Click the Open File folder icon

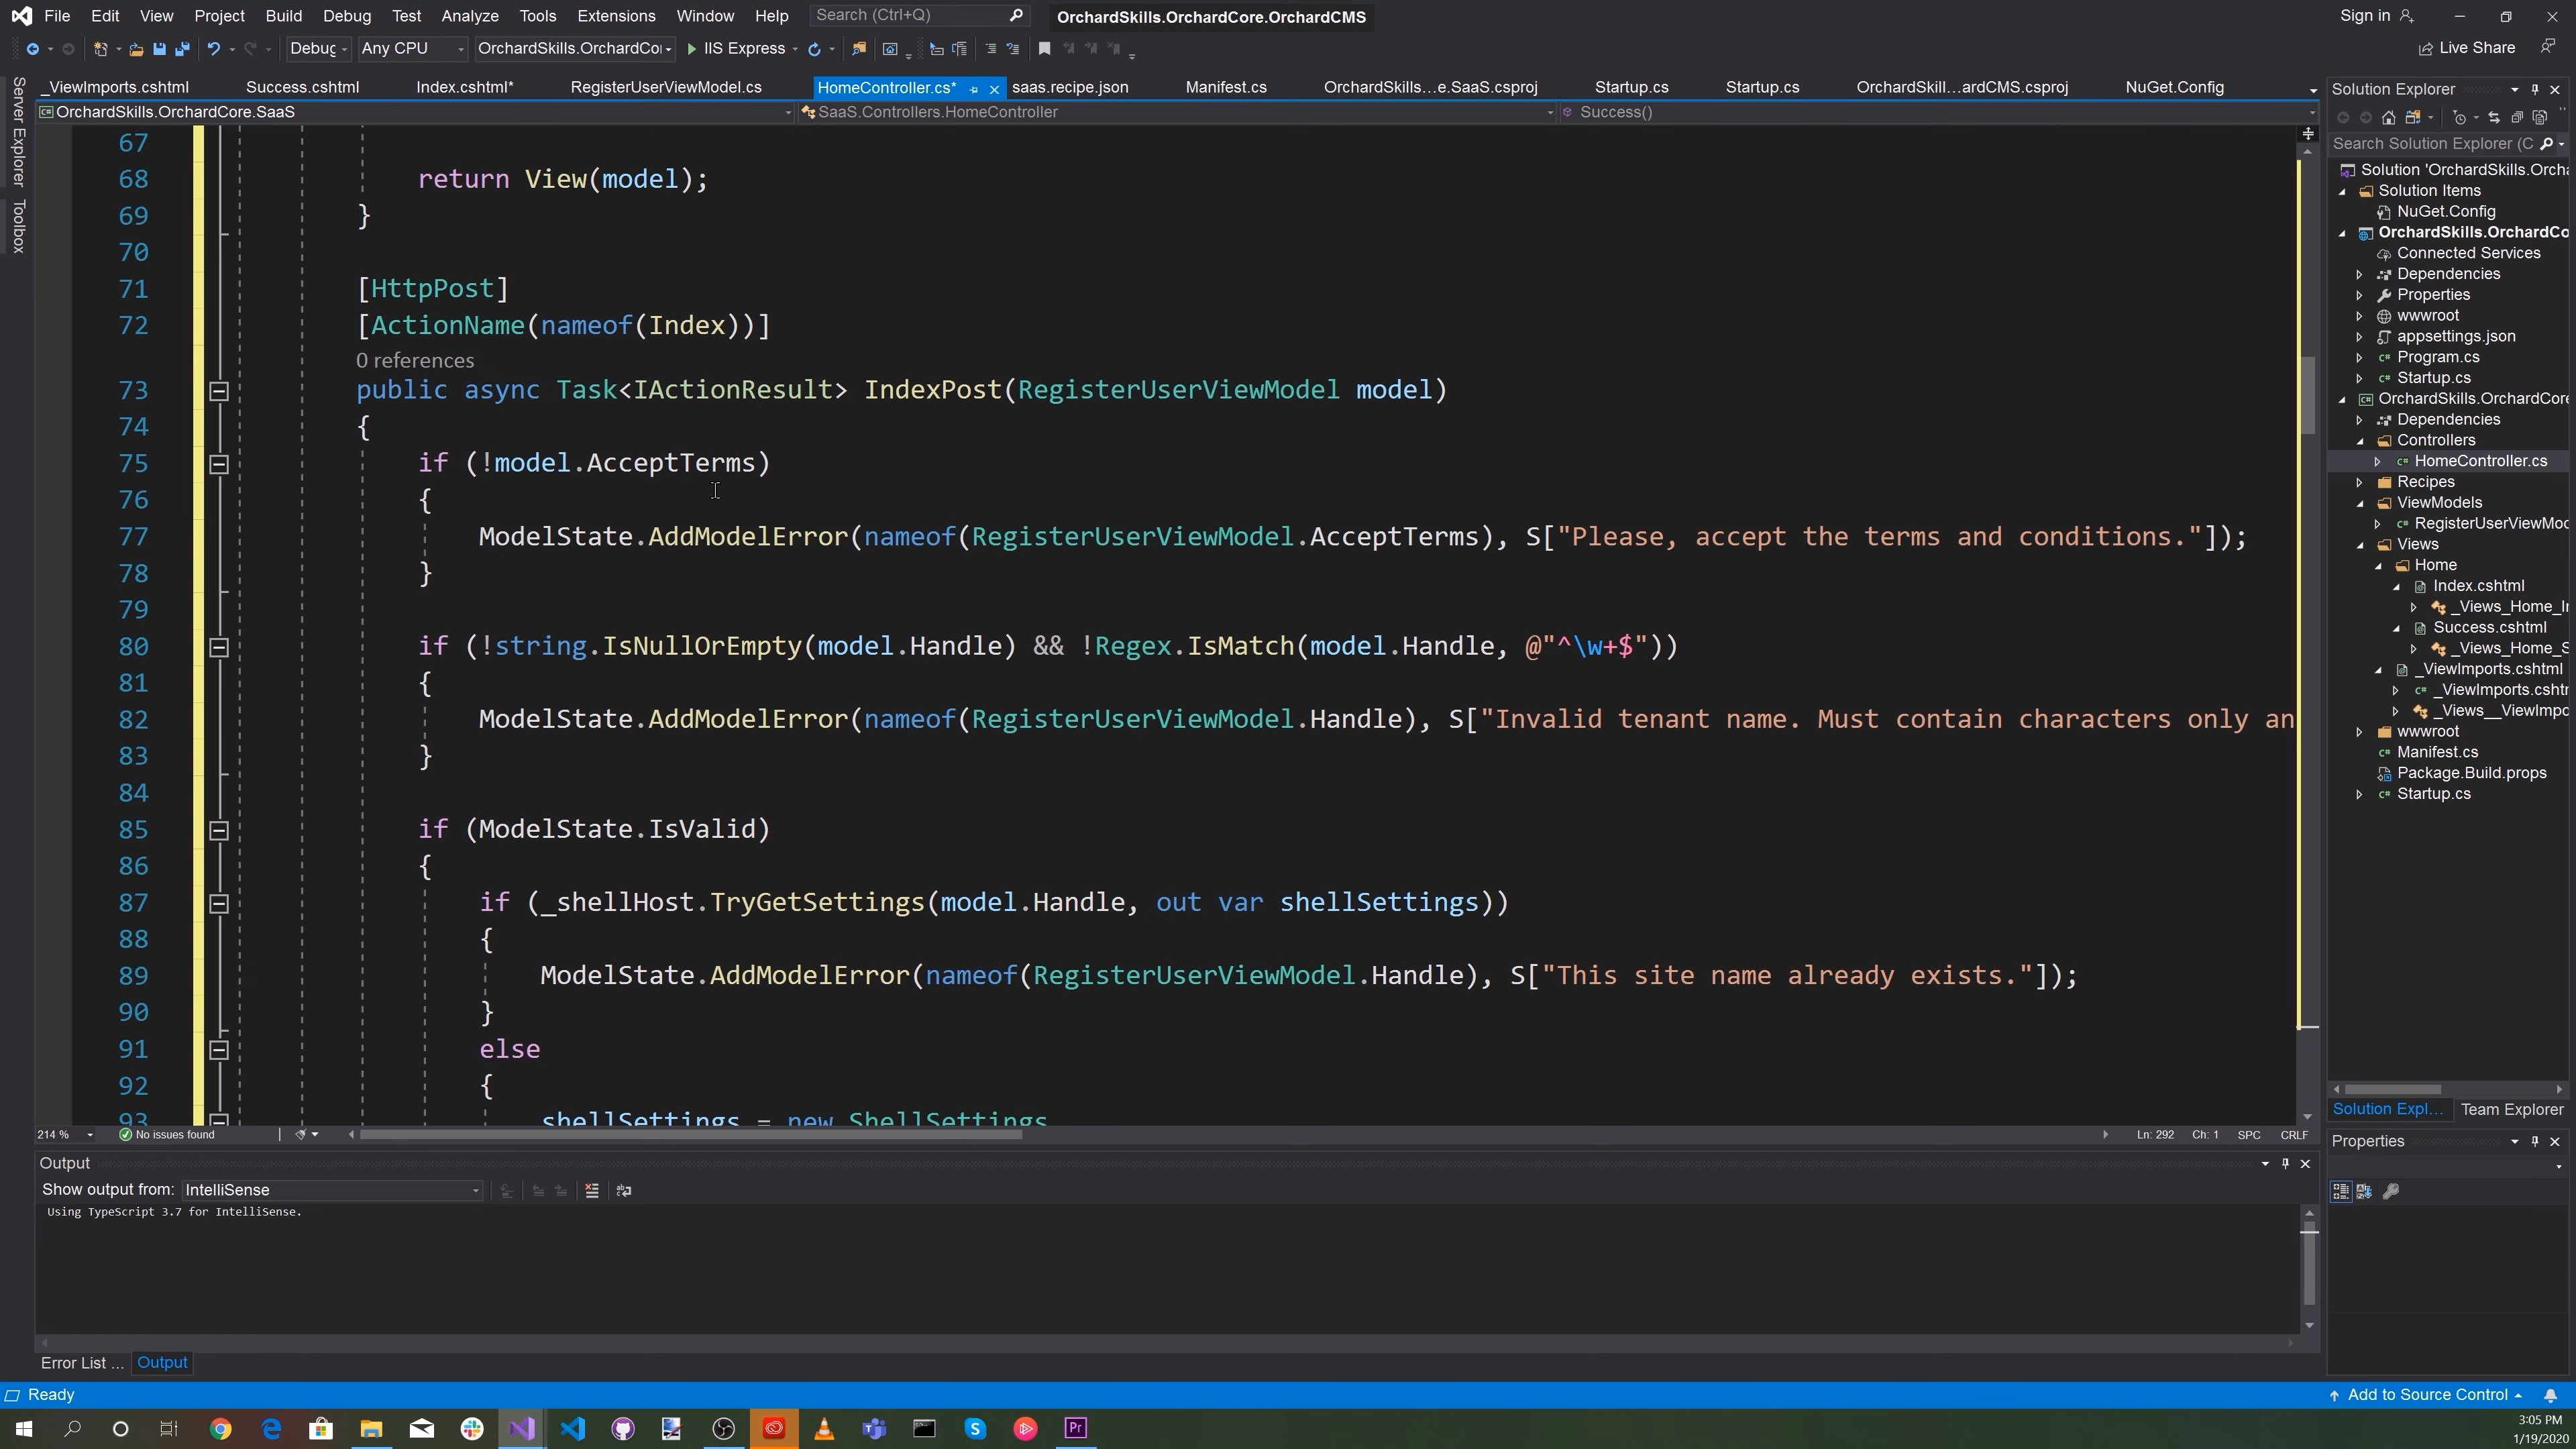pos(136,49)
